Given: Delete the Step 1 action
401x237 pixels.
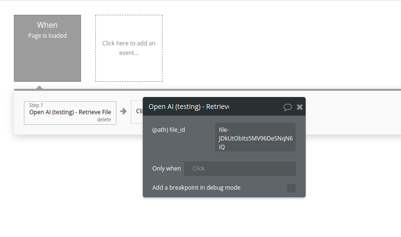Looking at the screenshot, I should [x=104, y=119].
